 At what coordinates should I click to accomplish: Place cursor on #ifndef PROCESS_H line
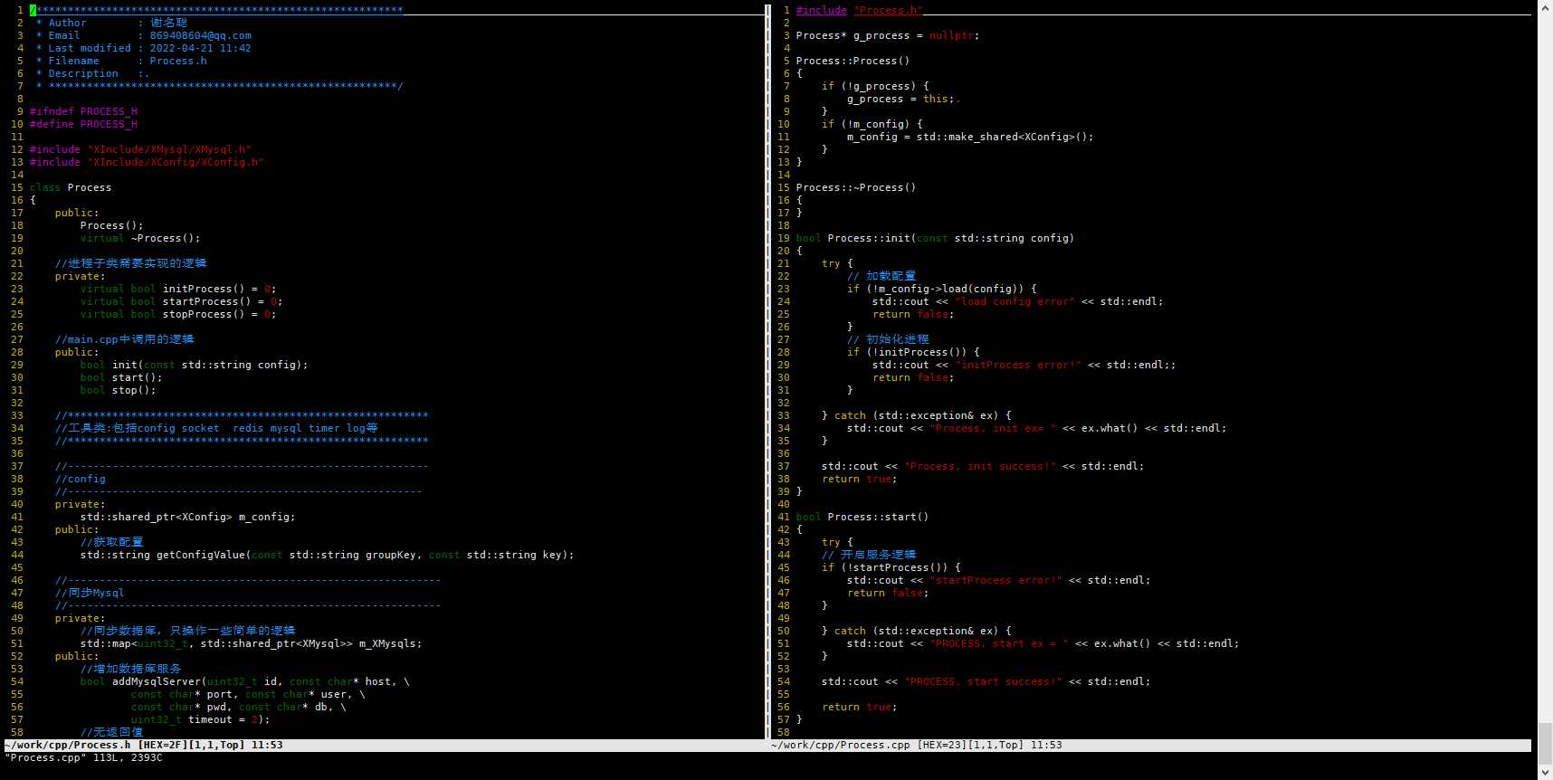coord(83,112)
